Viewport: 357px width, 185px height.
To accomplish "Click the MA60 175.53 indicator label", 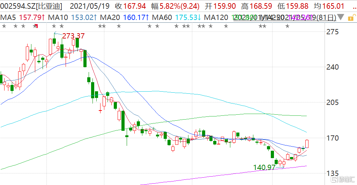I will click(177, 17).
